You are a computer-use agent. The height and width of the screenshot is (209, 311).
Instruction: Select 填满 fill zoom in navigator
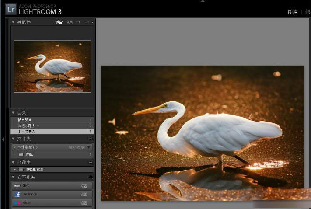pyautogui.click(x=69, y=22)
